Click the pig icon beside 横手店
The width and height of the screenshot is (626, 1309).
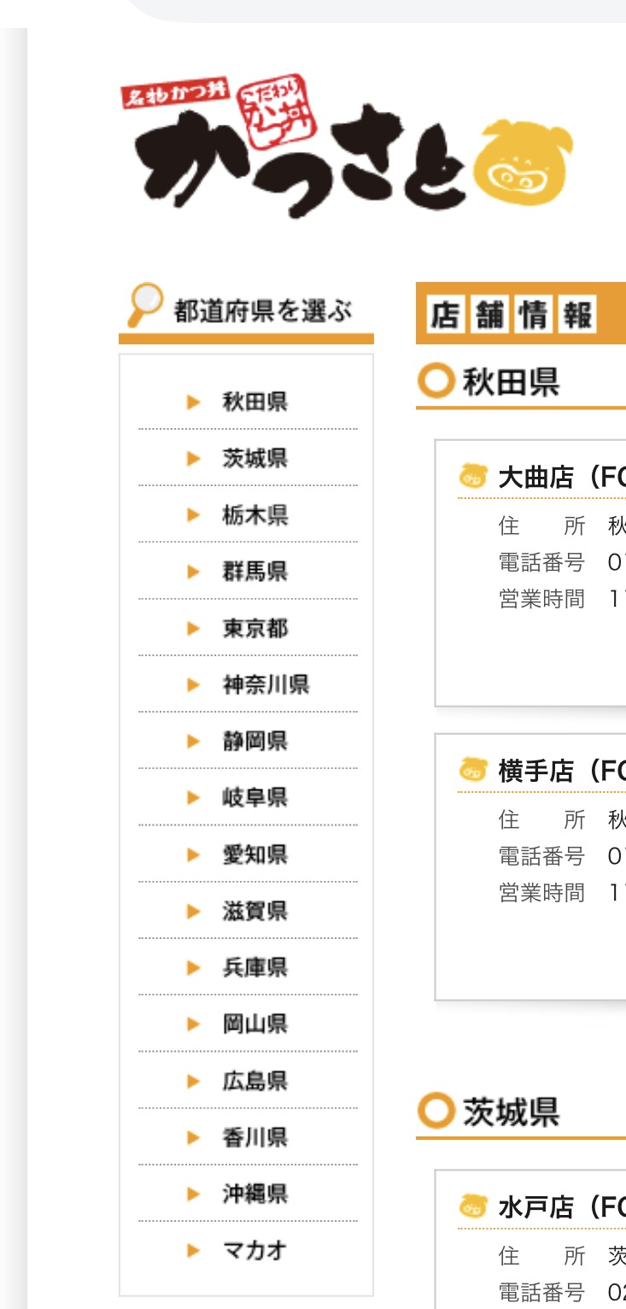pyautogui.click(x=467, y=770)
